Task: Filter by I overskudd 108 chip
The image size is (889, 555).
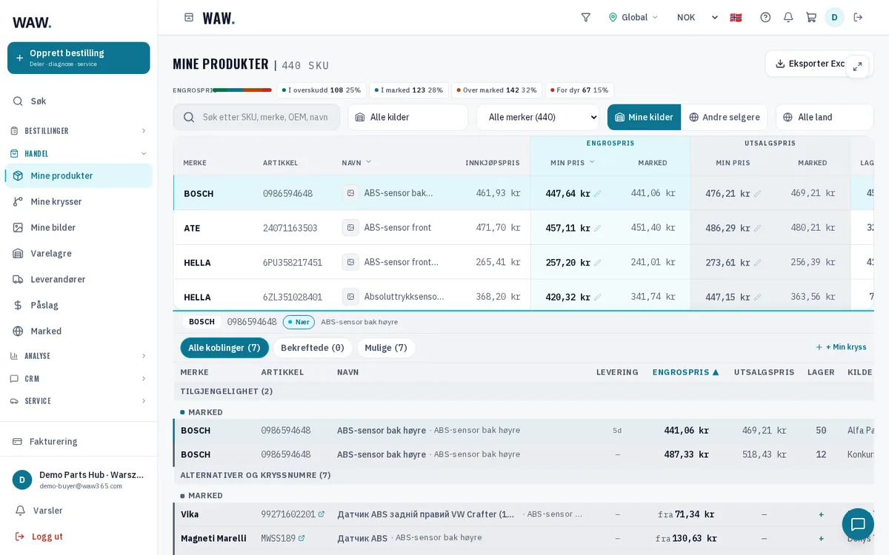Action: (322, 90)
